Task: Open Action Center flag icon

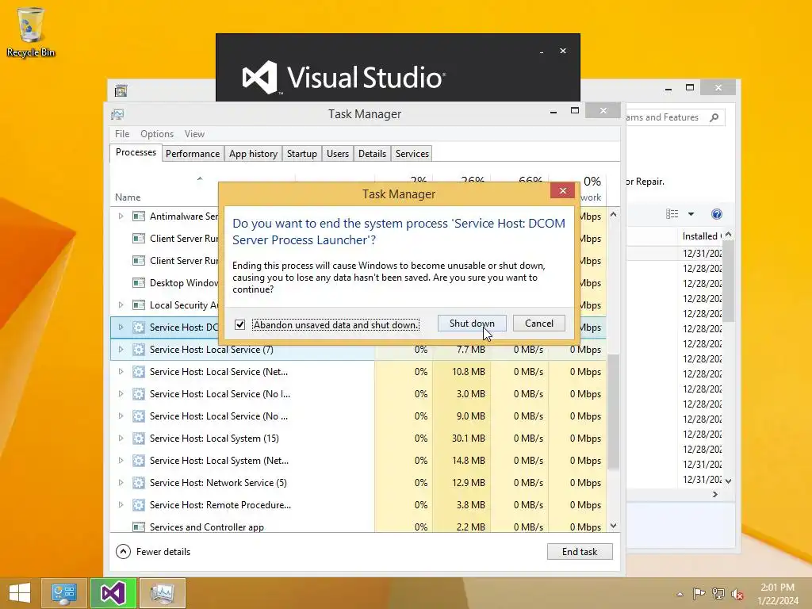Action: 699,593
